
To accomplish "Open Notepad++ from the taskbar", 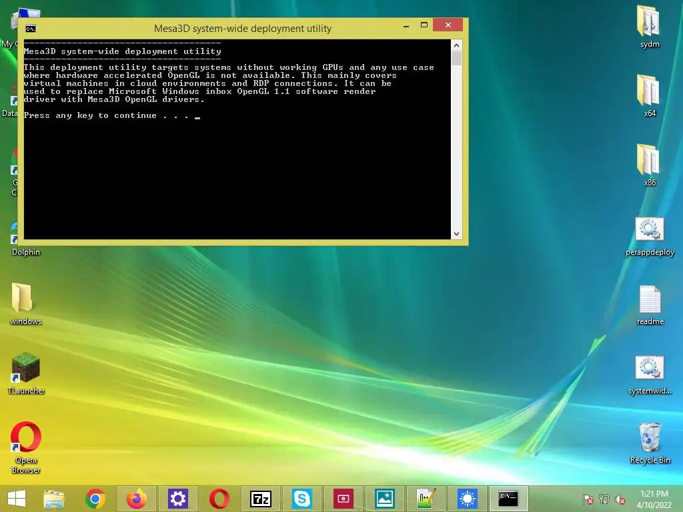I will 426,499.
